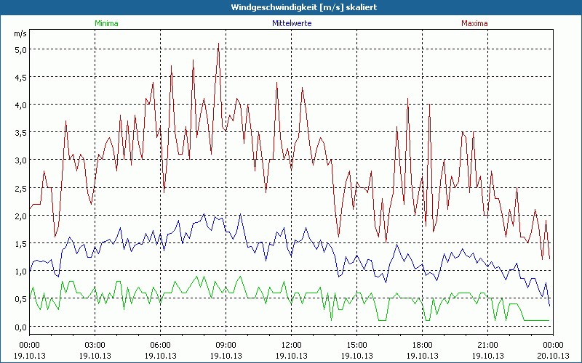Pick the 4,0 y-axis tick label
This screenshot has height=363, width=582.
point(20,105)
